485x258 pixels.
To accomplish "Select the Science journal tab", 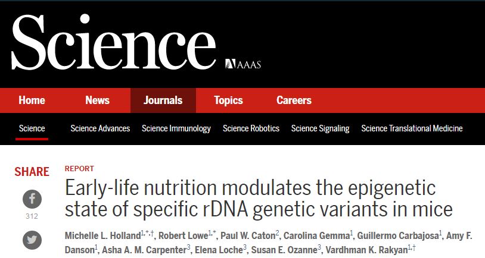I will [x=32, y=128].
